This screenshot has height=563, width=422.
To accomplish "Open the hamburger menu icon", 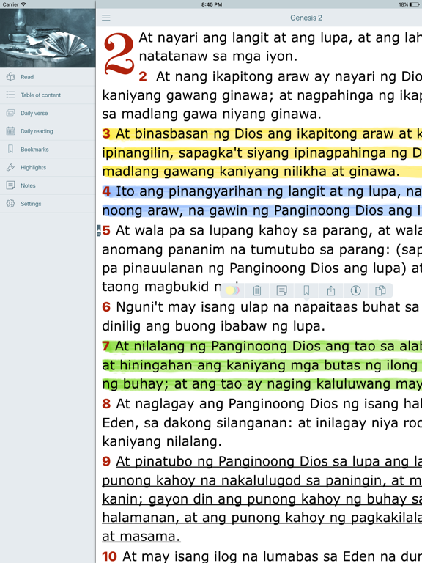I will pos(105,18).
